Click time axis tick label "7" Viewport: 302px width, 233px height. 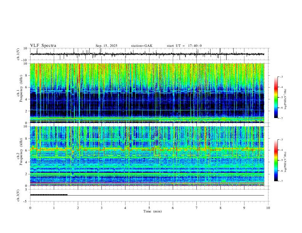197,208
